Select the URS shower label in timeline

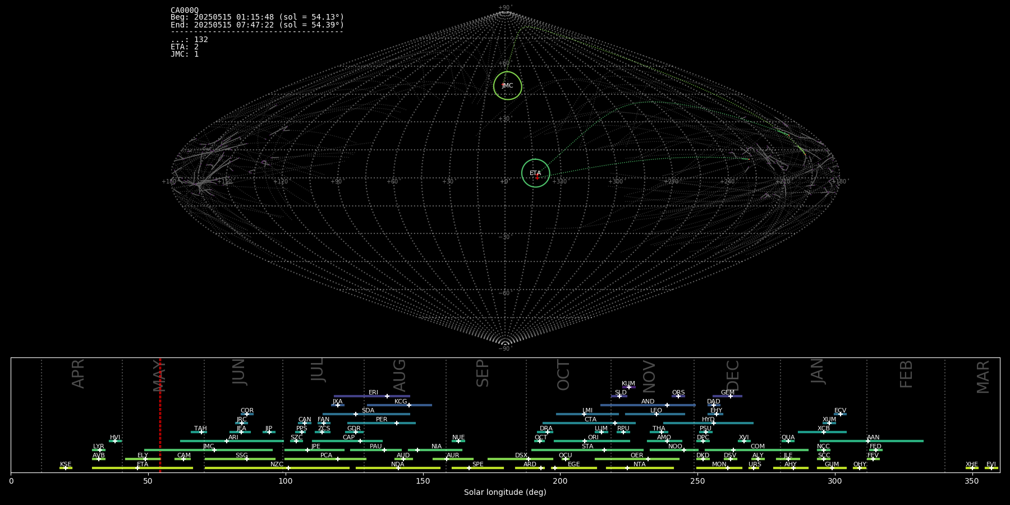(755, 464)
